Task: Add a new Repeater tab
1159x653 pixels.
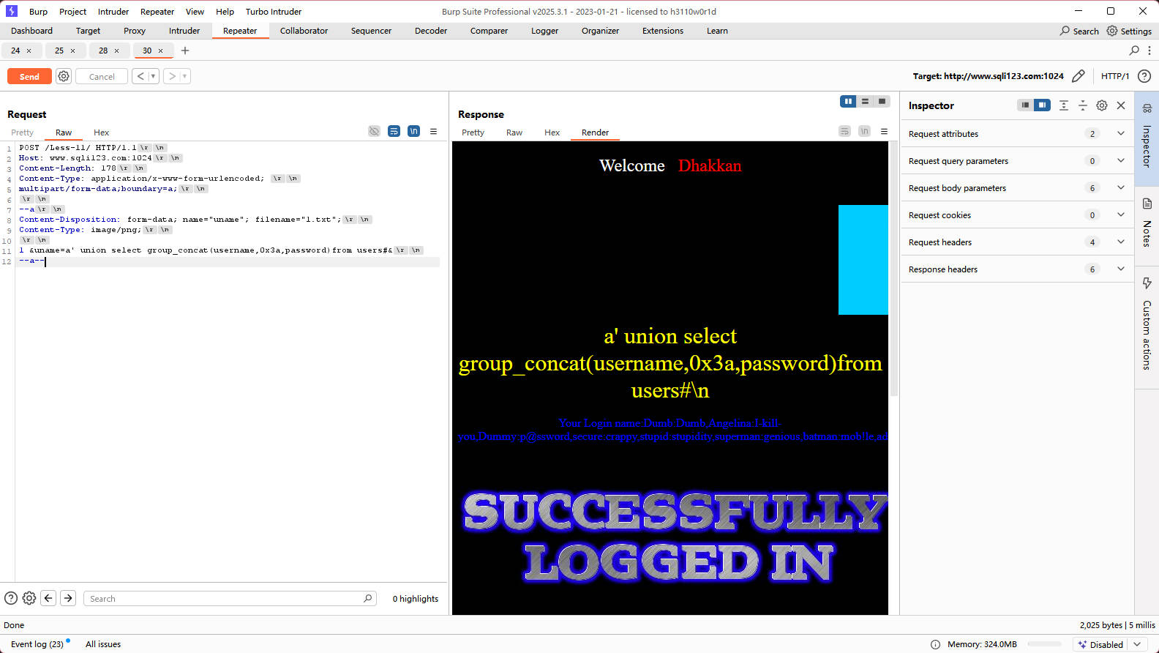Action: tap(185, 51)
